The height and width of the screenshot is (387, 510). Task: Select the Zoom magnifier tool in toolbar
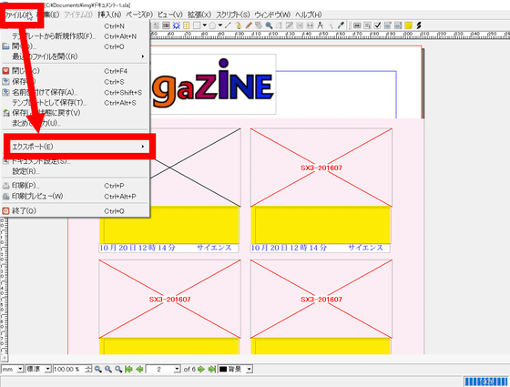click(x=269, y=25)
